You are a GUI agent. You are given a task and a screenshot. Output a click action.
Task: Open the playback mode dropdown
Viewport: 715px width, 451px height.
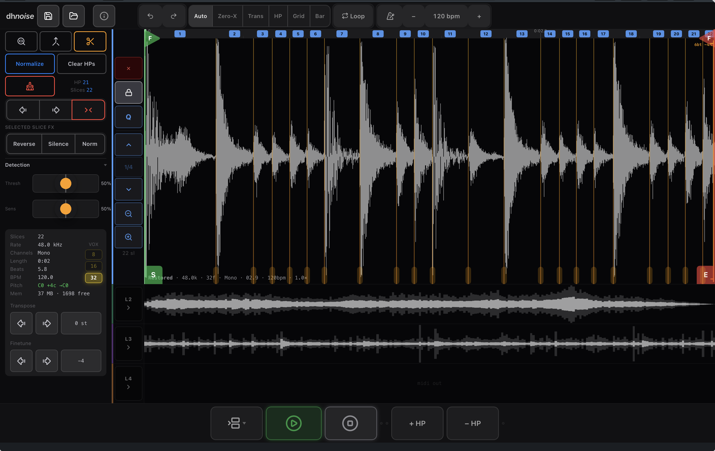click(x=237, y=423)
